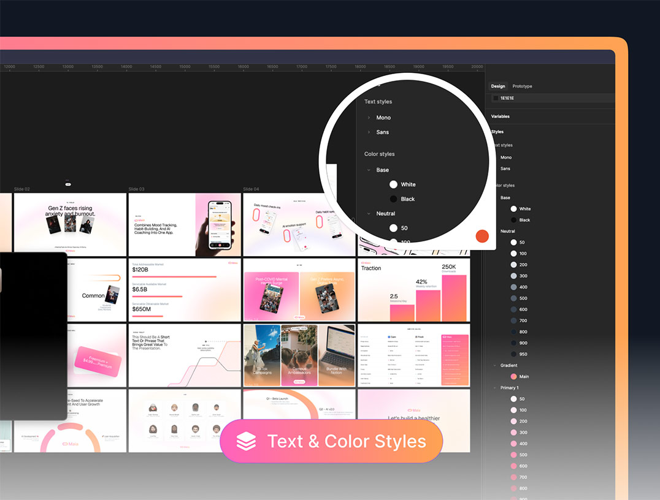Switch to the Design tab
The height and width of the screenshot is (500, 660).
[498, 86]
